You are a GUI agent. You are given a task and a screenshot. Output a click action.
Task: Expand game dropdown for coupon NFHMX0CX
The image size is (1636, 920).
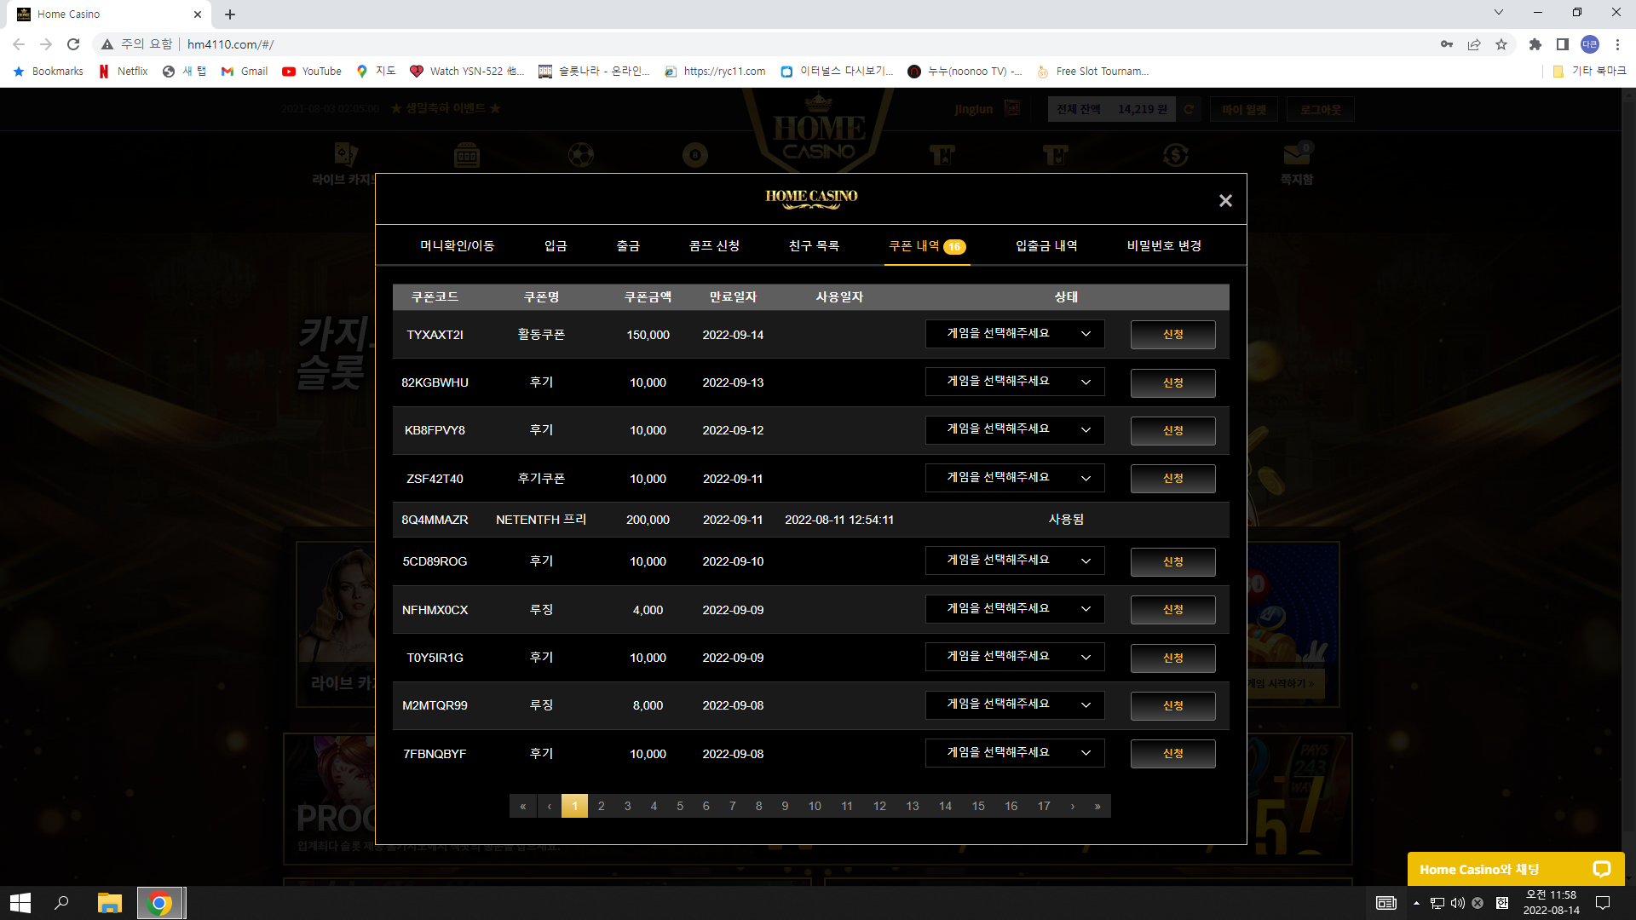coord(1015,609)
